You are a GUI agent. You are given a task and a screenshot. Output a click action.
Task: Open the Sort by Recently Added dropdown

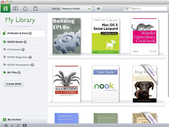(x=76, y=9)
